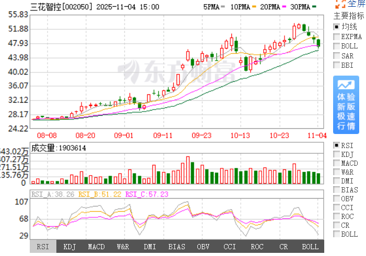Click the last green candlestick on chart
The image size is (366, 256).
click(x=318, y=43)
